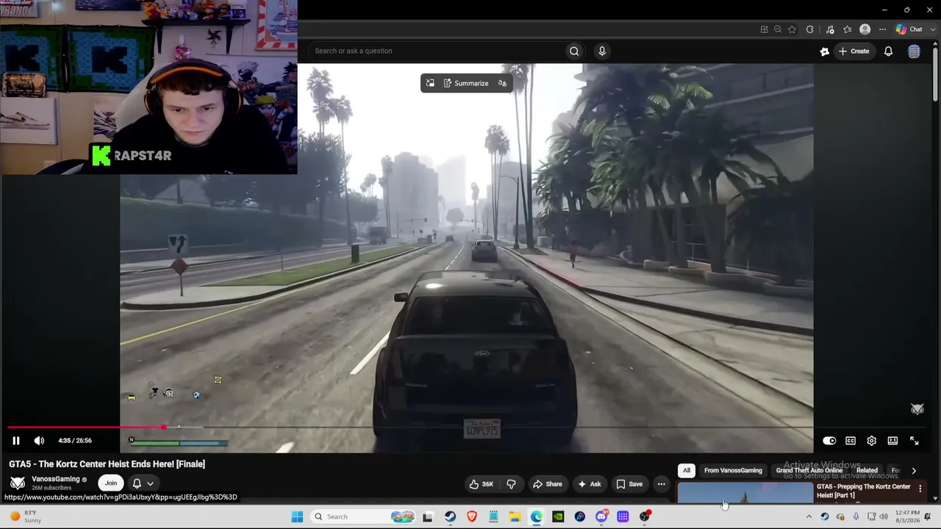The height and width of the screenshot is (529, 941).
Task: Show hidden system tray icons
Action: [x=809, y=517]
